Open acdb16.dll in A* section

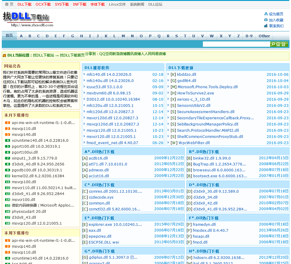[98, 158]
